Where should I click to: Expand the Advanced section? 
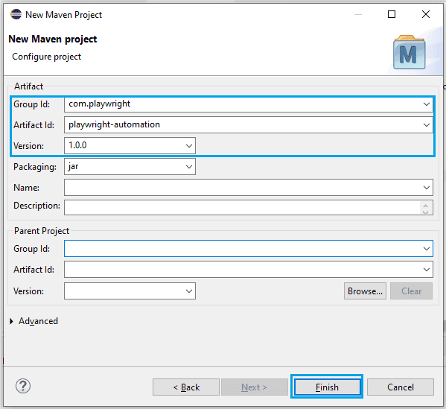pos(11,321)
